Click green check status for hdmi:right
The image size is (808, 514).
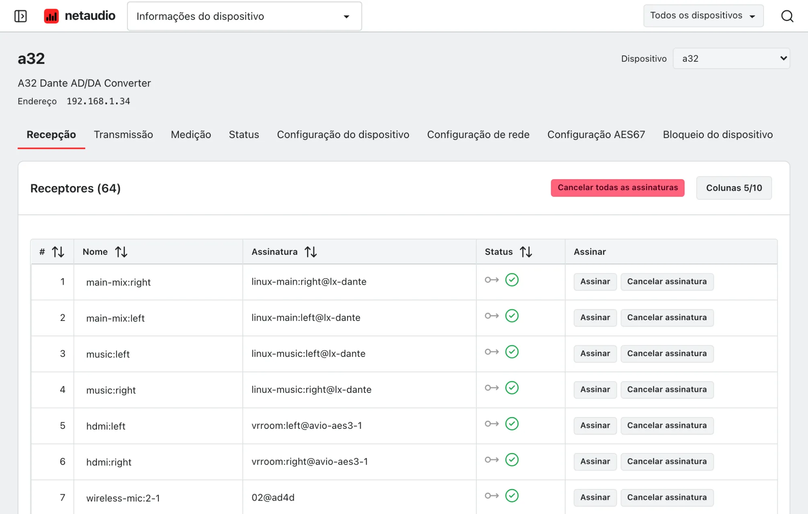click(512, 459)
